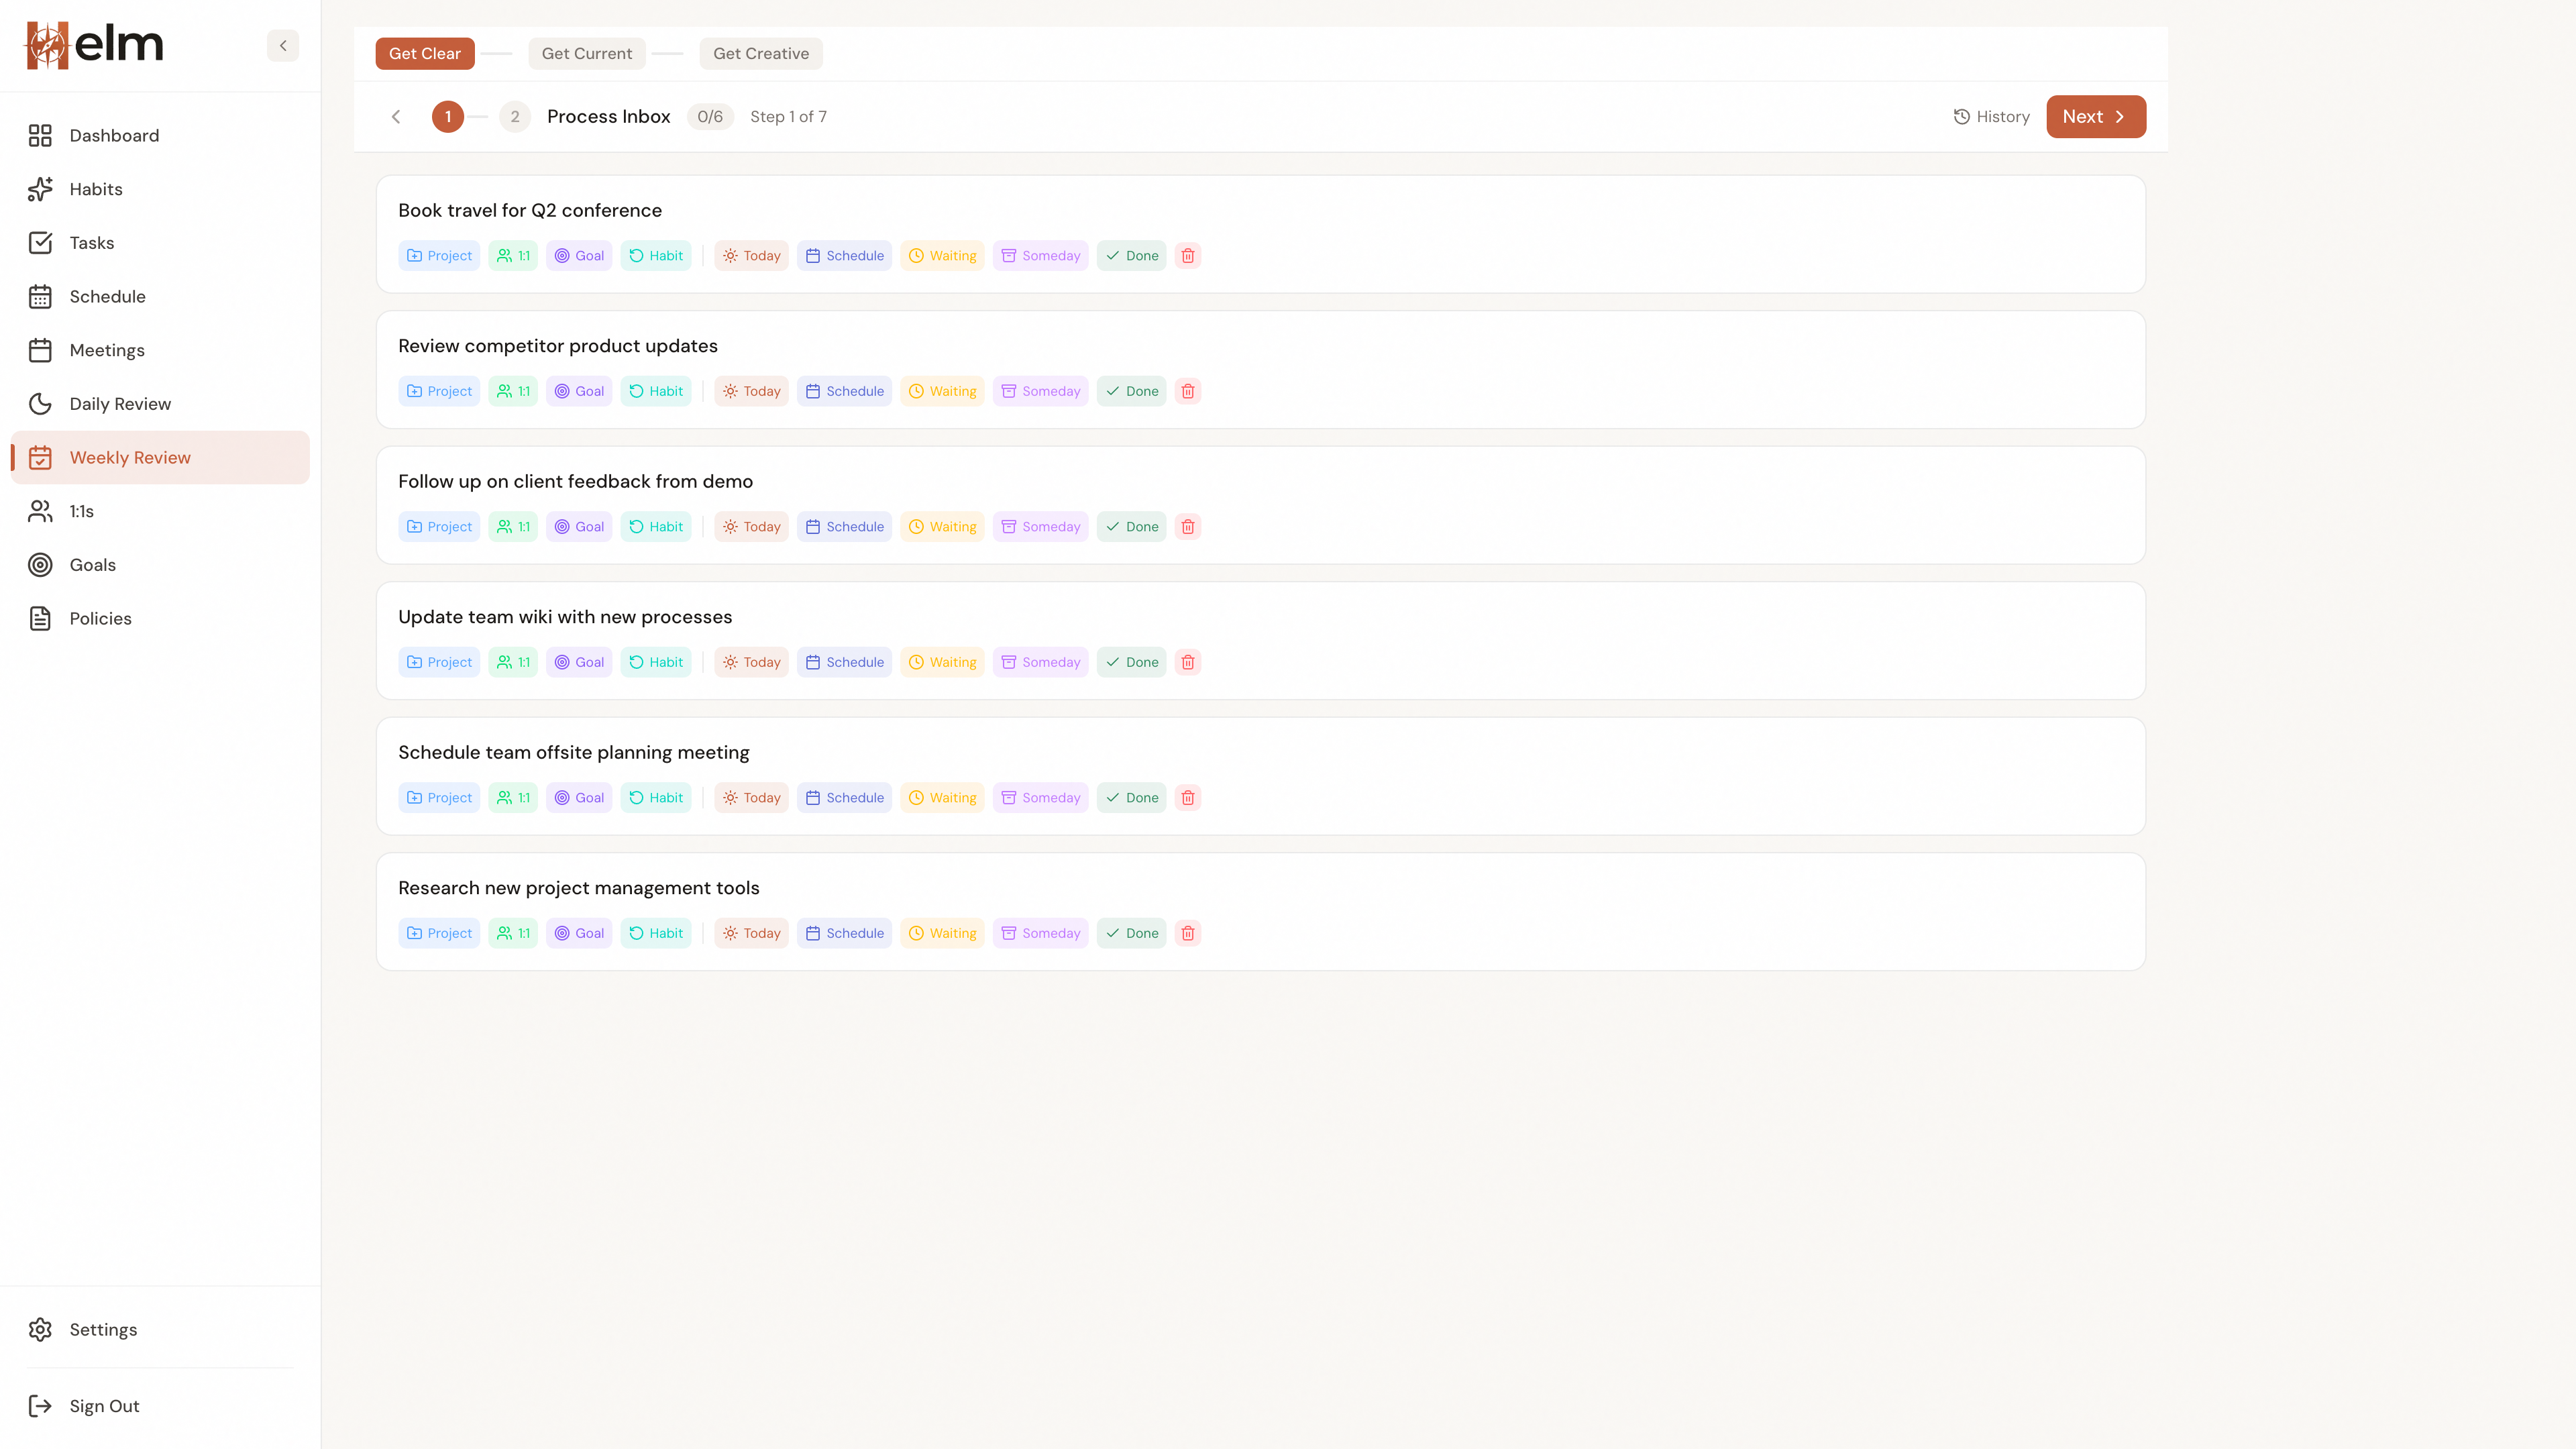The height and width of the screenshot is (1449, 2576).
Task: Switch to the Get Current stage
Action: (586, 53)
